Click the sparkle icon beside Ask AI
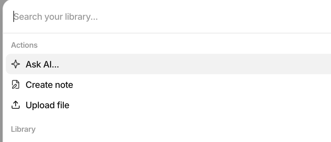Screen dimensions: 331x142 pos(15,64)
